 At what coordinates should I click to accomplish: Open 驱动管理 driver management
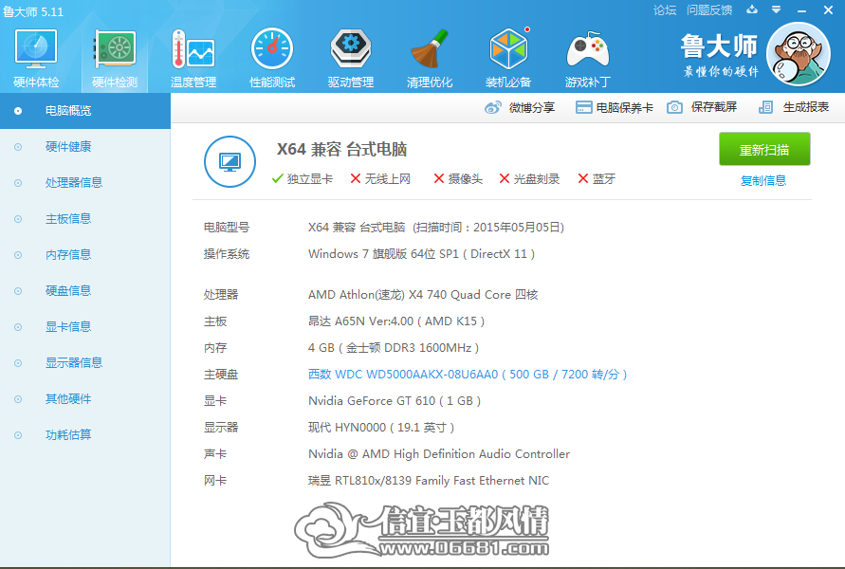(351, 58)
